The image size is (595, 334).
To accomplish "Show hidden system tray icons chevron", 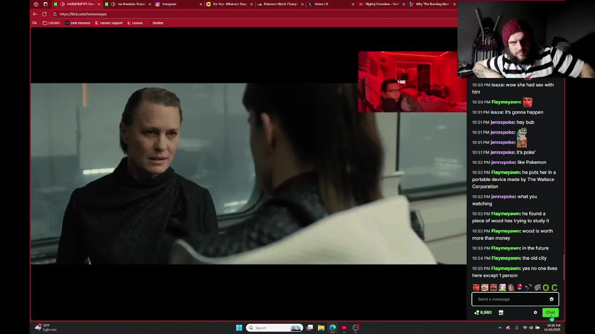I will 500,328.
